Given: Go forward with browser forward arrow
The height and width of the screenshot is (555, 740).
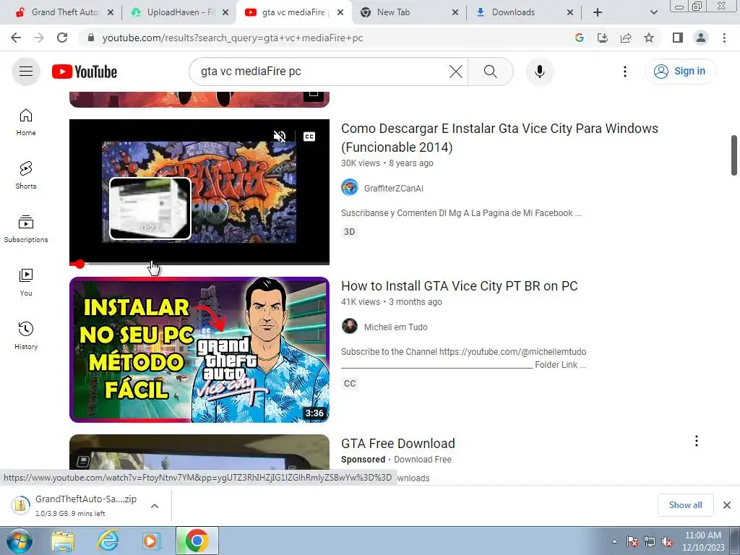Looking at the screenshot, I should (x=39, y=38).
